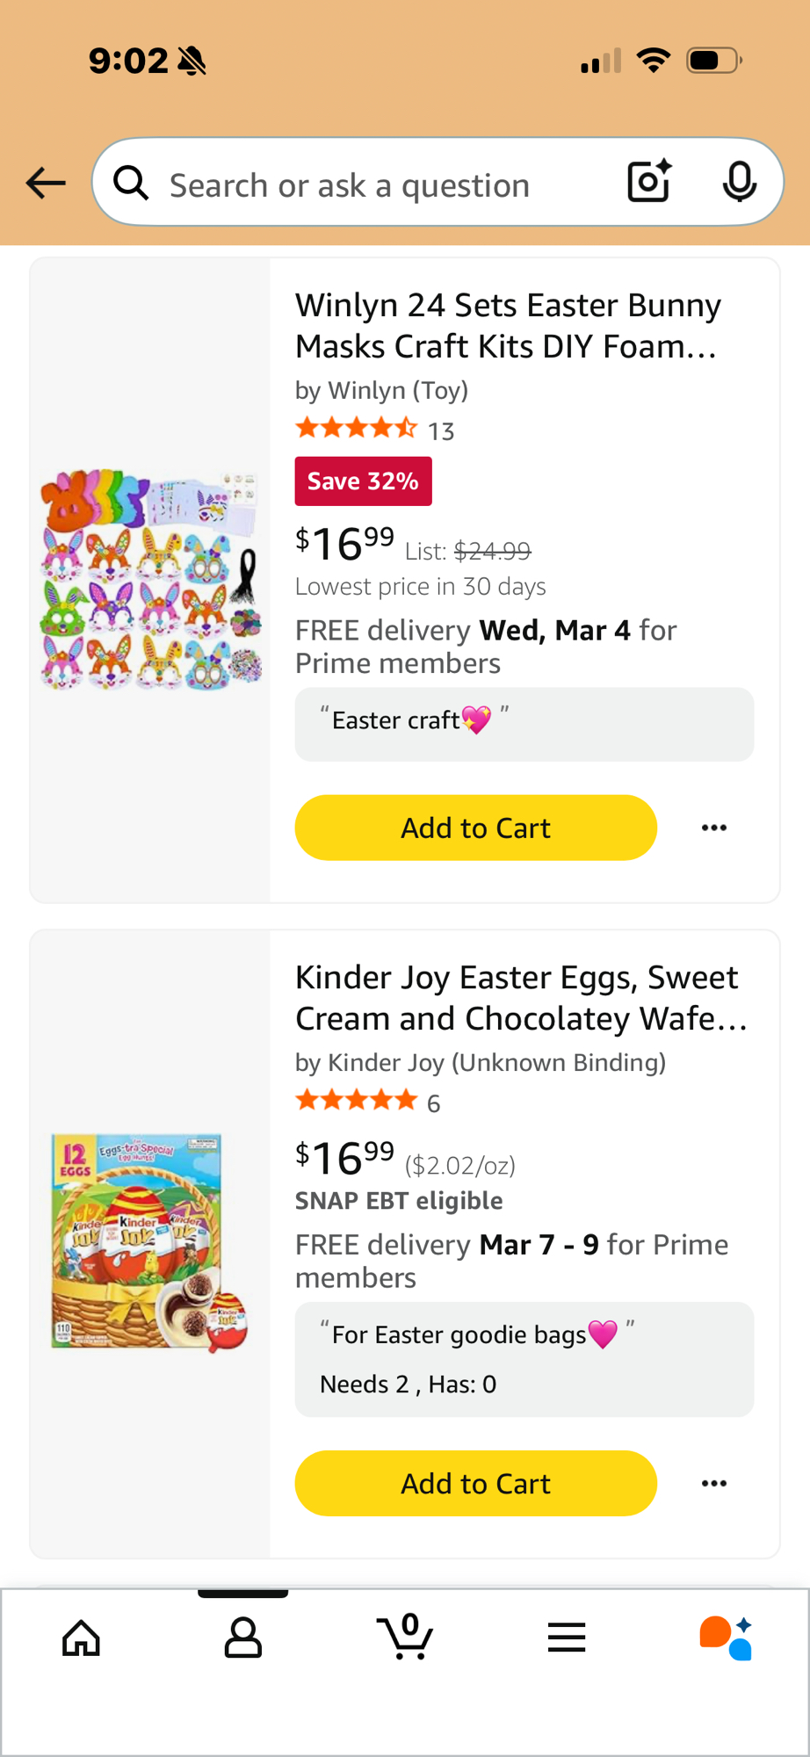Tap the microphone voice search icon
This screenshot has width=810, height=1757.
click(x=739, y=182)
